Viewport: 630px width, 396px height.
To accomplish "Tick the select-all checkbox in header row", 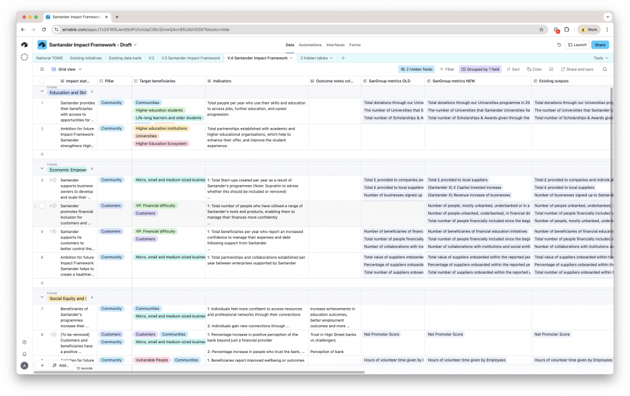I will click(x=42, y=81).
